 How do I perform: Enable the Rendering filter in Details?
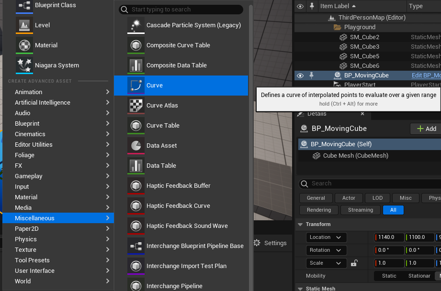[x=318, y=210]
